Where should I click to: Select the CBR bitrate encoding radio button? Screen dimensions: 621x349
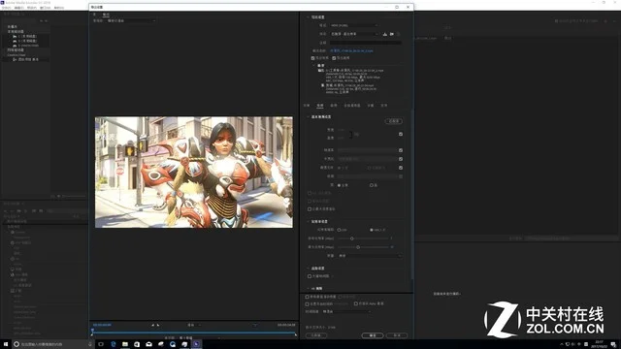pos(339,230)
